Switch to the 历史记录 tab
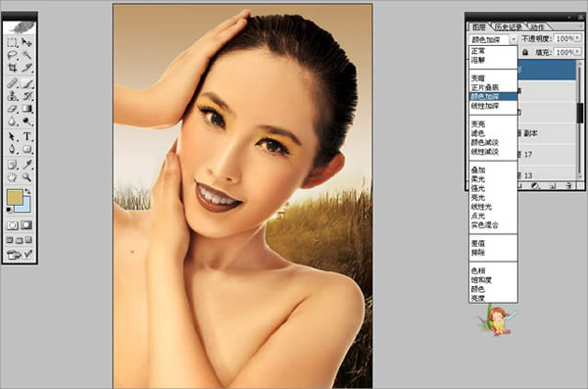Screen dimensions: 588x389 (508, 27)
